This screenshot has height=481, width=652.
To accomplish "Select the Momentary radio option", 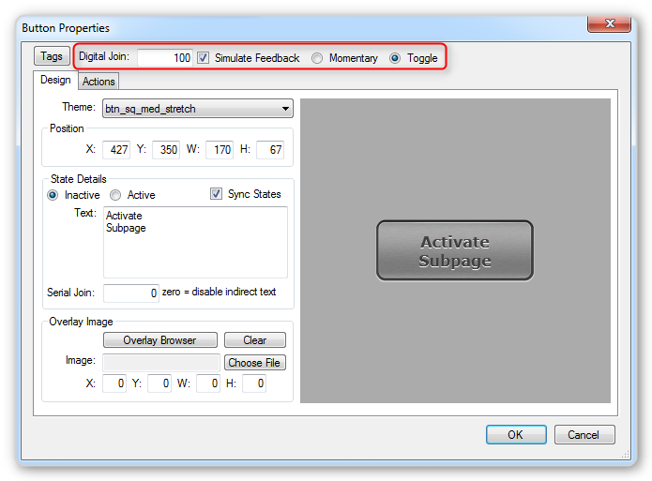I will (317, 58).
